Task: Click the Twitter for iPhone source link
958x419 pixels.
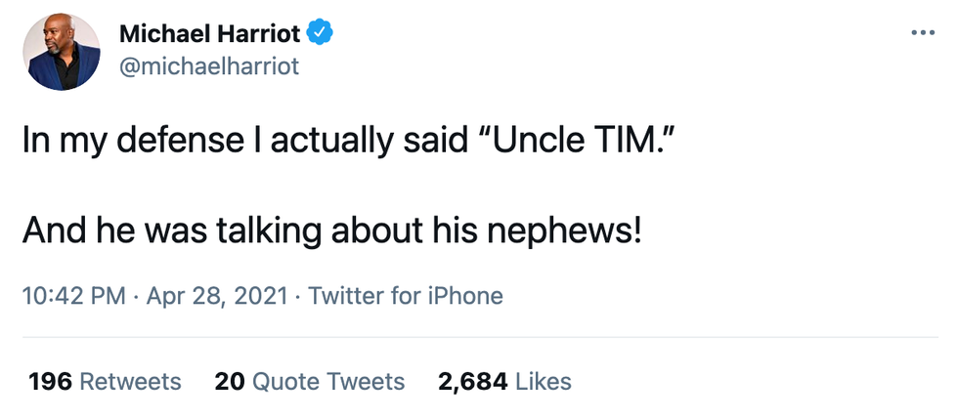Action: (406, 296)
